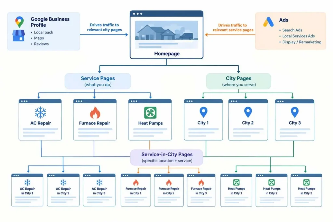The image size is (333, 222).
Task: Click the Google Ads logo icon
Action: [x=268, y=22]
